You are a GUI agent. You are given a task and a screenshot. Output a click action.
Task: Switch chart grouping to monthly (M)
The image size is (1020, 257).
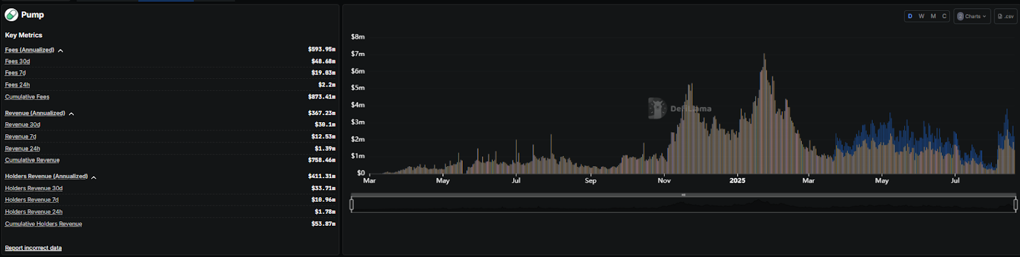click(933, 17)
